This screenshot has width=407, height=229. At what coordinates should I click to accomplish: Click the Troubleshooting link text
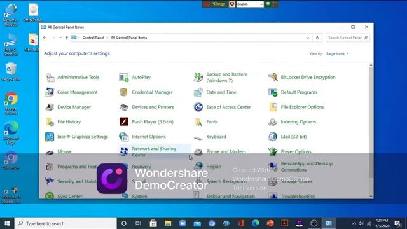(x=298, y=197)
